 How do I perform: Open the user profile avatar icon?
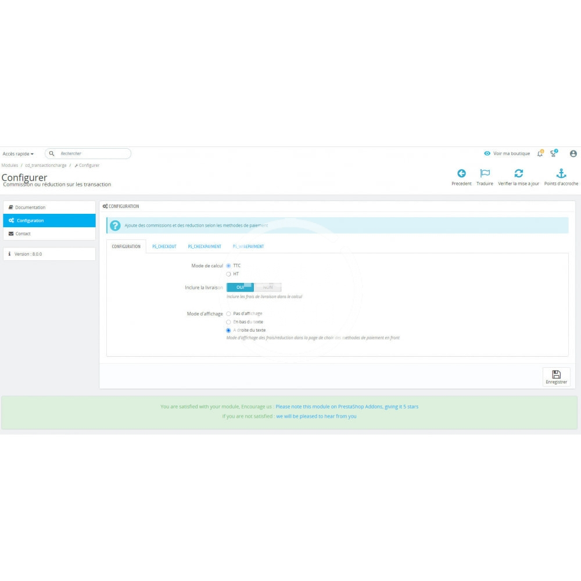(x=573, y=153)
